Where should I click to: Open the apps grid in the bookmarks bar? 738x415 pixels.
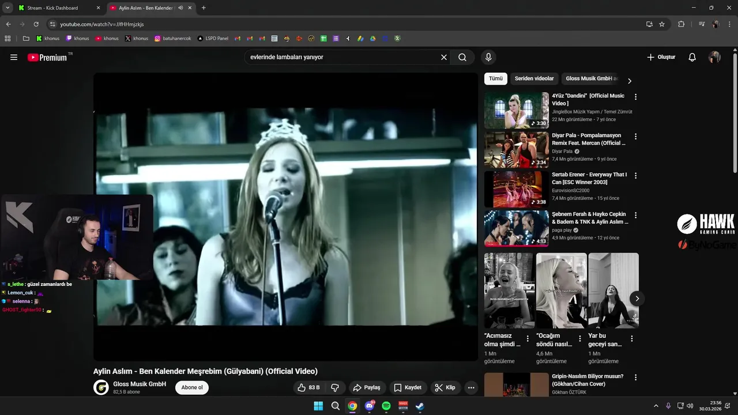pos(7,39)
